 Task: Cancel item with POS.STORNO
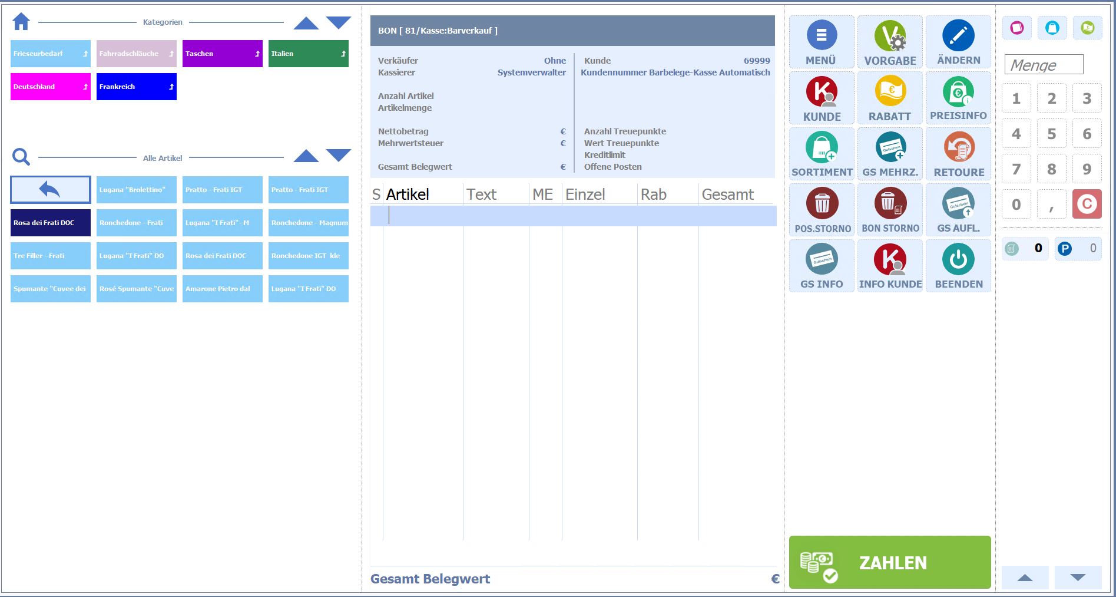pos(822,210)
